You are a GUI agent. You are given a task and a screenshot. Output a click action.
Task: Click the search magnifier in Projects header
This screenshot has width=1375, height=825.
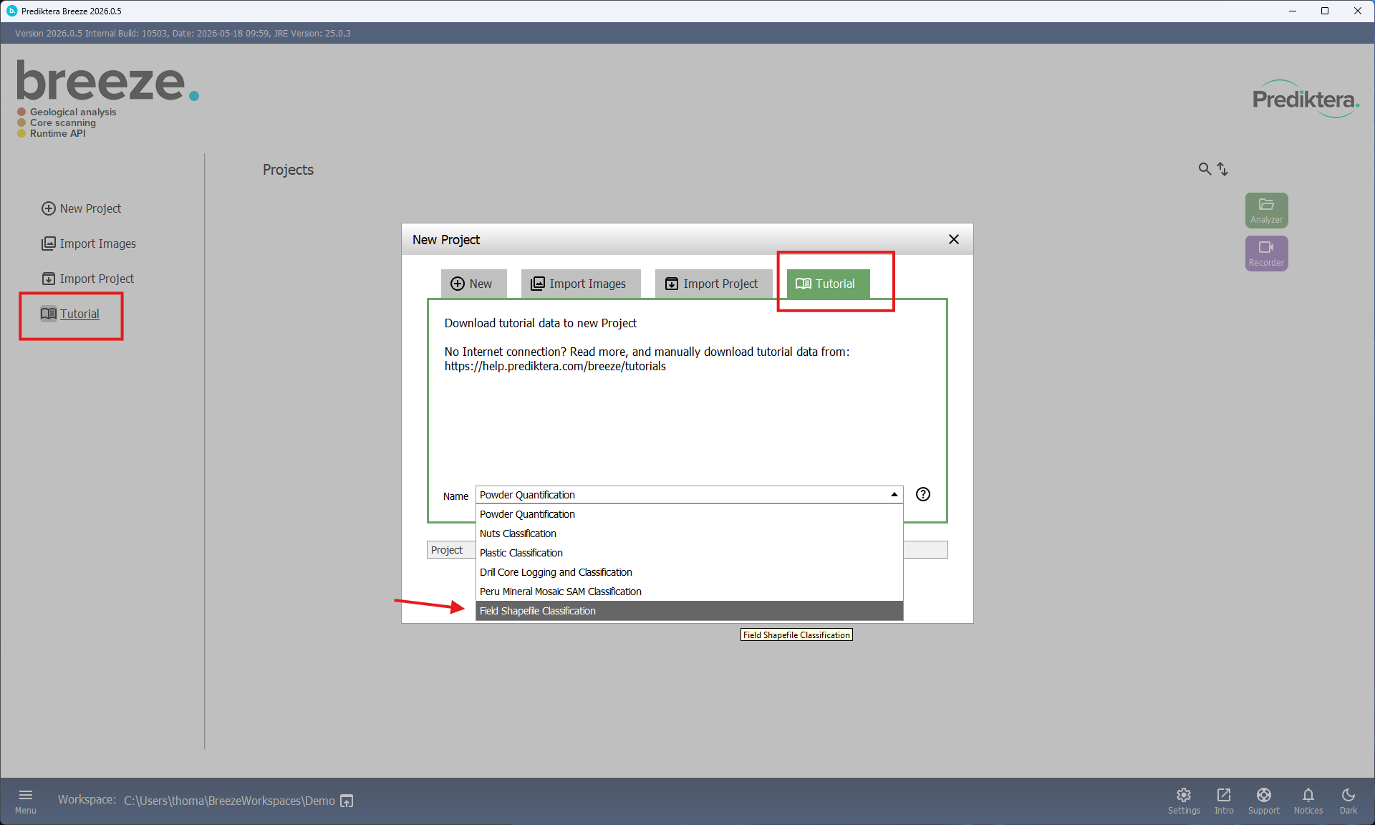click(x=1205, y=169)
